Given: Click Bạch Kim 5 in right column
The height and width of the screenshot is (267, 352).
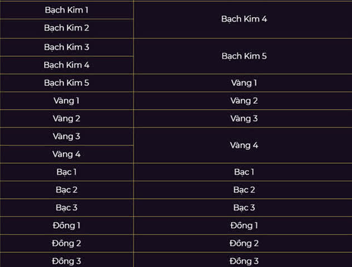Looking at the screenshot, I should (244, 56).
